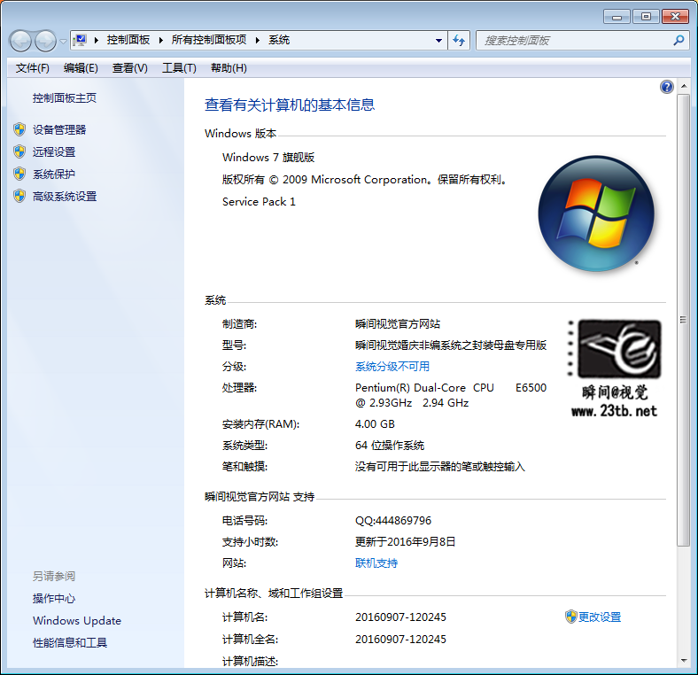Viewport: 698px width, 675px height.
Task: Minimize the System window
Action: coord(617,17)
